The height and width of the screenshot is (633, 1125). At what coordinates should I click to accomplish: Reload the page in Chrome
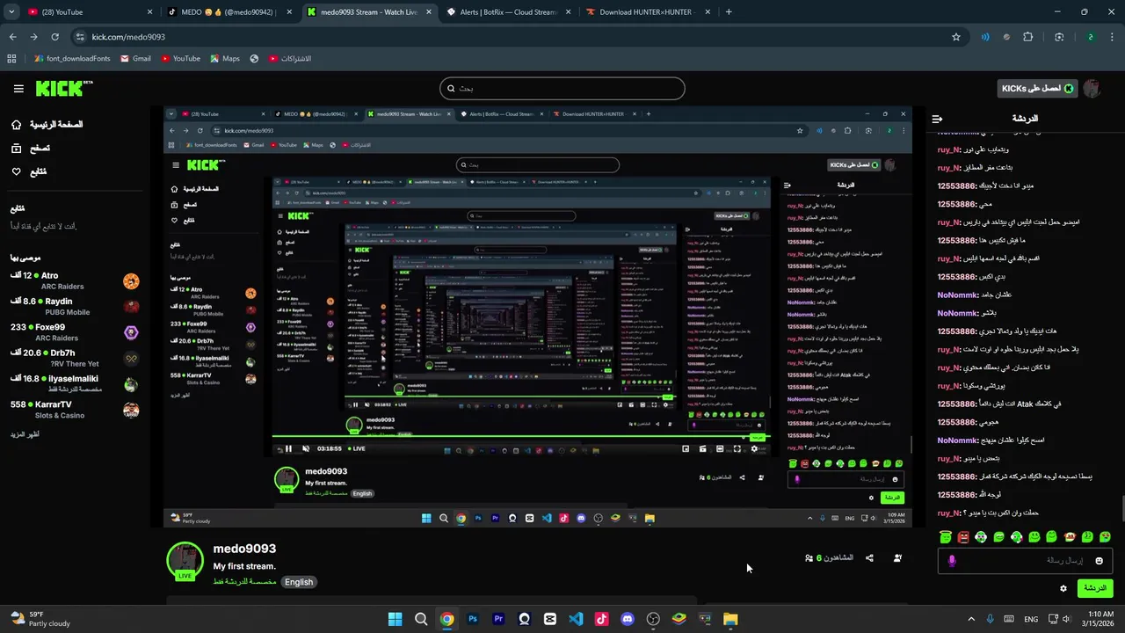55,37
